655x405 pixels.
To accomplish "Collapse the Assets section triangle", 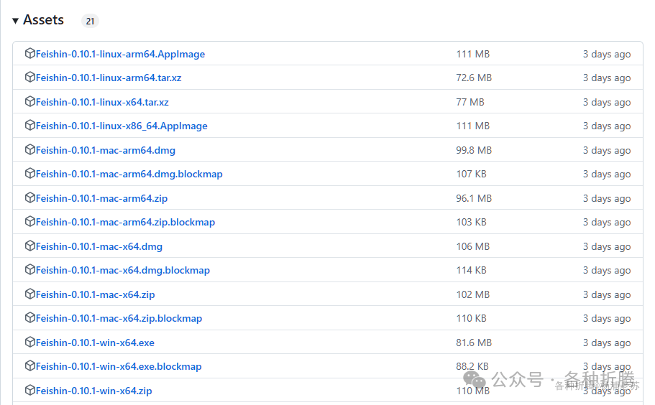I will tap(15, 20).
